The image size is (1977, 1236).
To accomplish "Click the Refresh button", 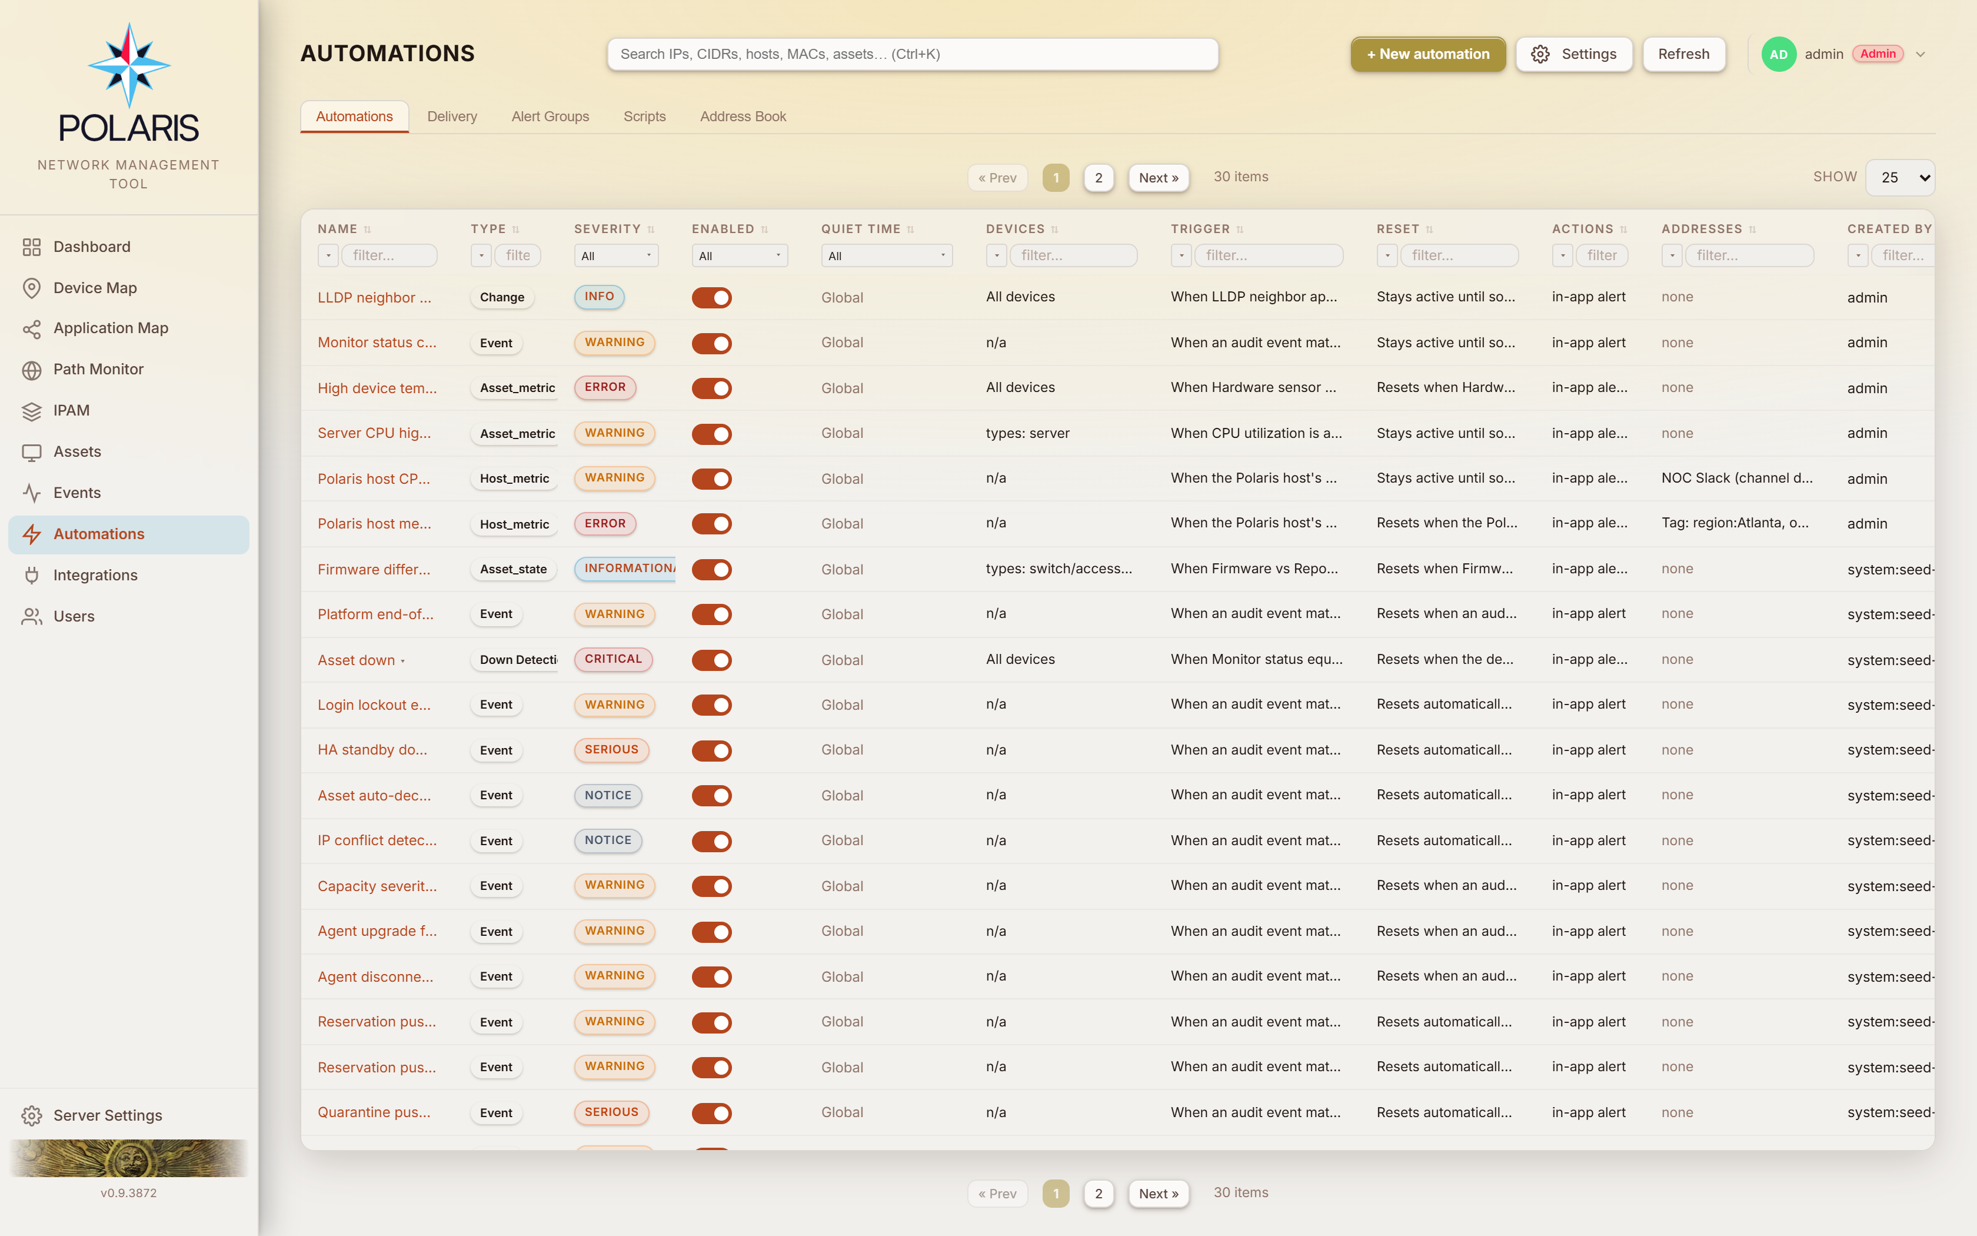I will click(x=1684, y=54).
